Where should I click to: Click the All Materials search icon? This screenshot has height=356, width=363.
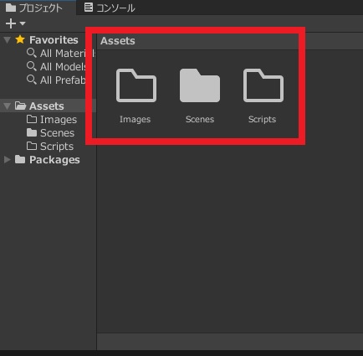pyautogui.click(x=31, y=53)
